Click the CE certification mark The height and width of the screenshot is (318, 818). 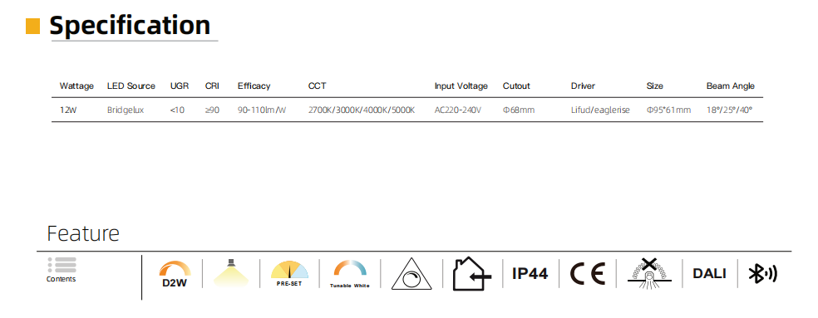[x=587, y=274]
